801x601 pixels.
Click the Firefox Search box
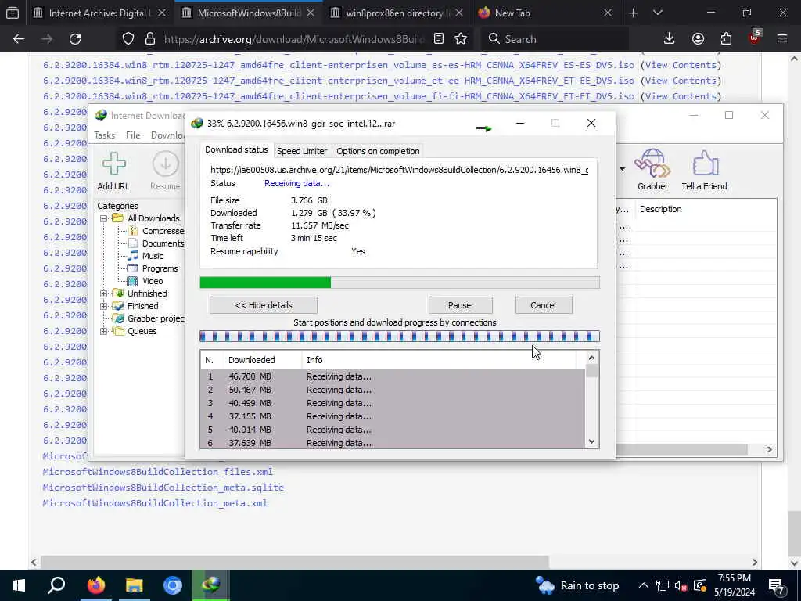point(555,39)
